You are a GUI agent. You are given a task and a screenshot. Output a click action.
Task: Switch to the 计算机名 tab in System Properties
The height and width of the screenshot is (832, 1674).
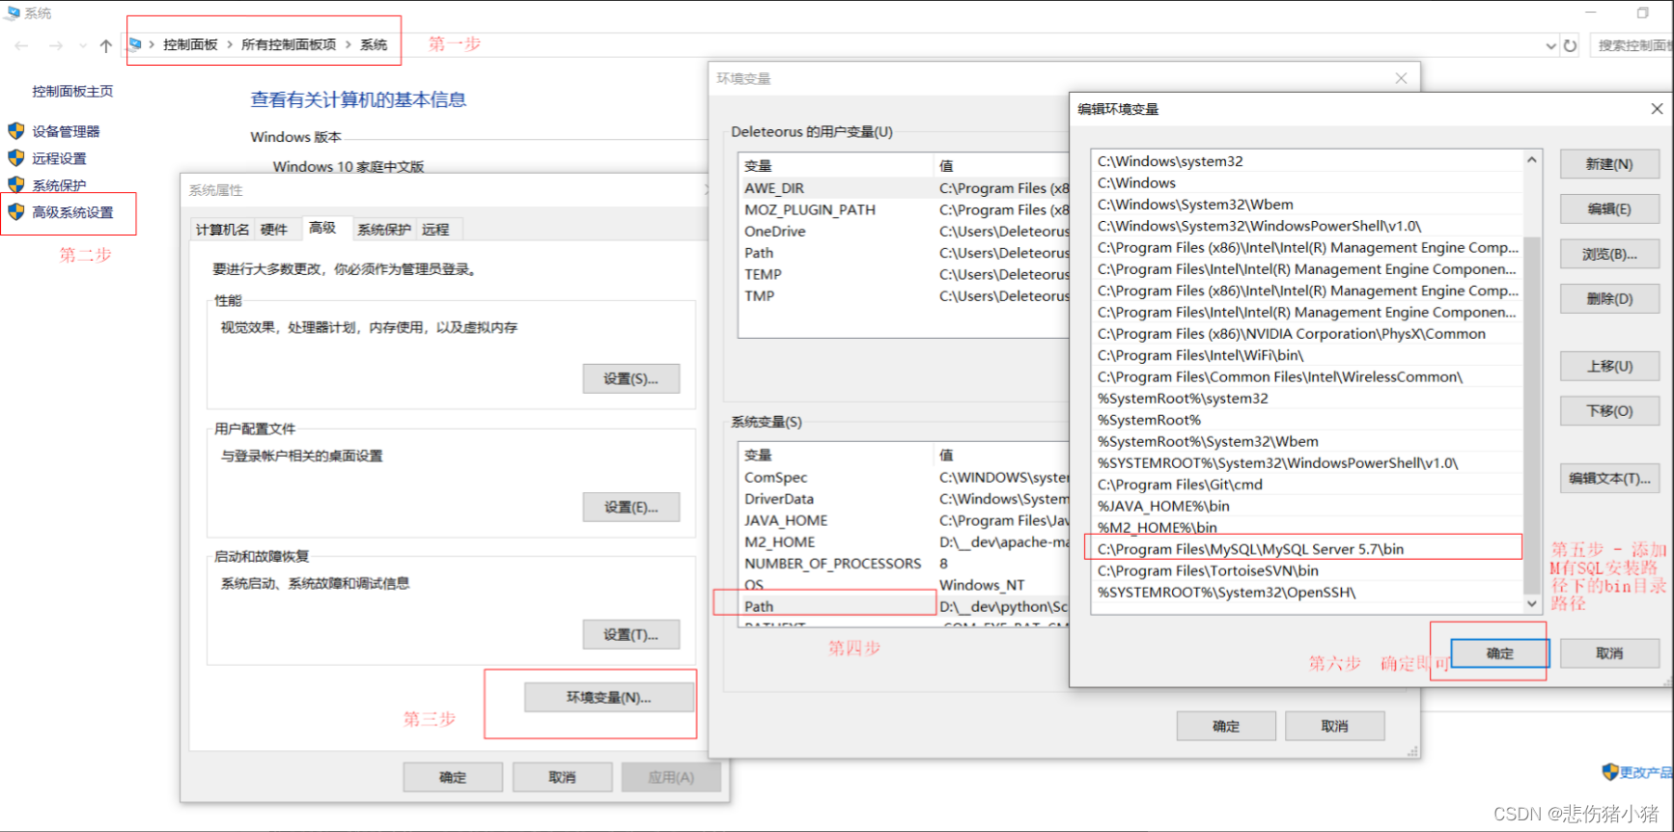(x=222, y=229)
